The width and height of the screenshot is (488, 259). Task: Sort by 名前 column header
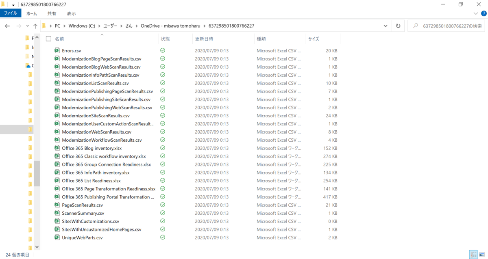[59, 39]
